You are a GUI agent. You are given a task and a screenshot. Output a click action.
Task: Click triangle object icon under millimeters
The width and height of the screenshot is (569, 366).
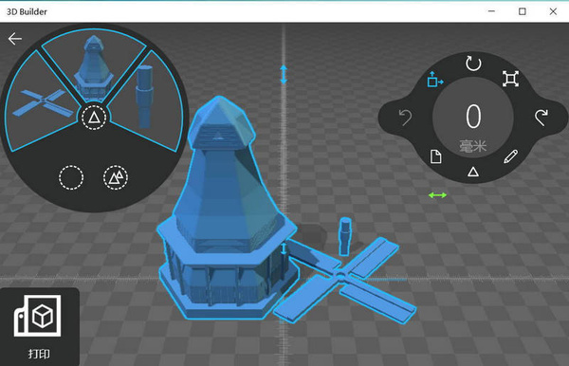coord(473,172)
